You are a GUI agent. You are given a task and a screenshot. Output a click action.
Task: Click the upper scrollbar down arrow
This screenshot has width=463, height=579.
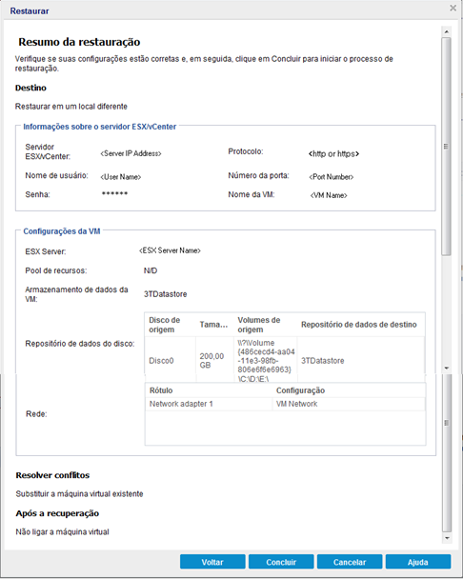[447, 368]
